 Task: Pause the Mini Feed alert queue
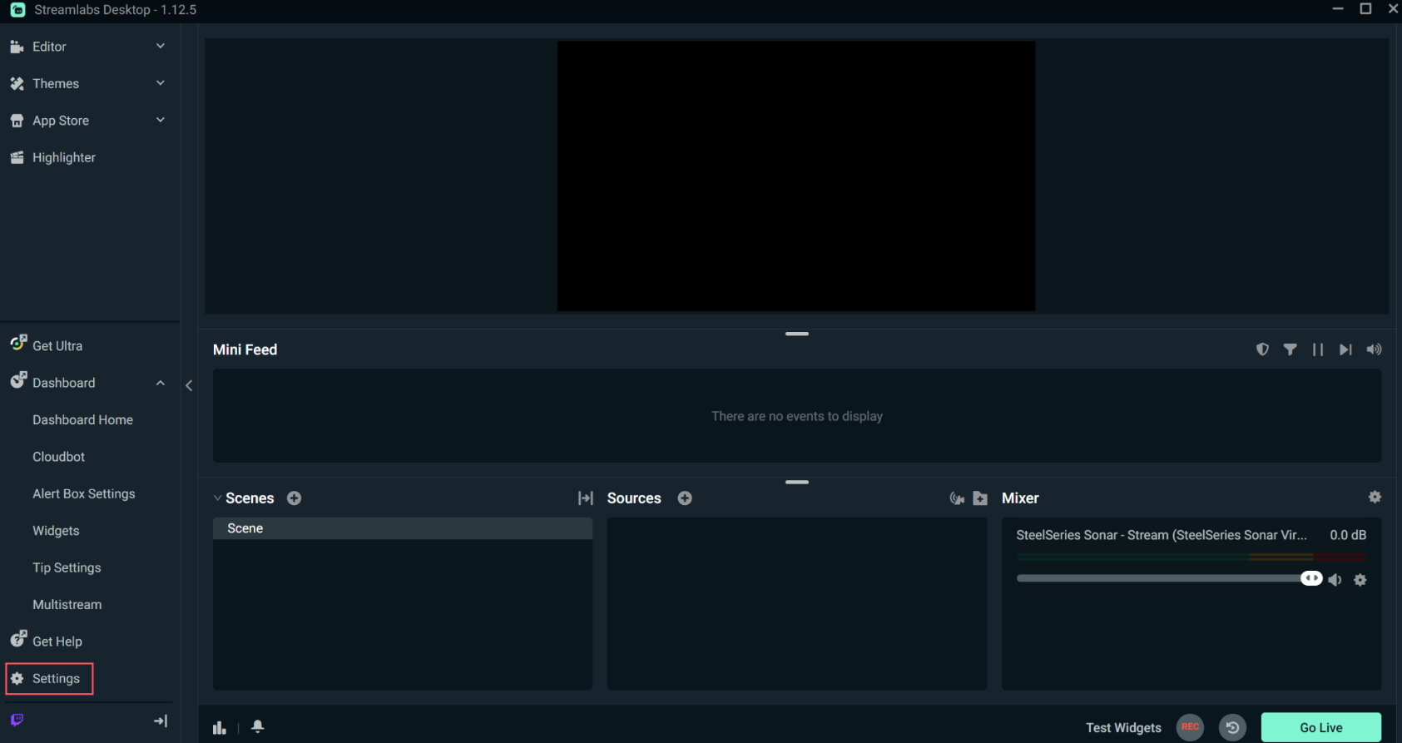click(x=1317, y=349)
